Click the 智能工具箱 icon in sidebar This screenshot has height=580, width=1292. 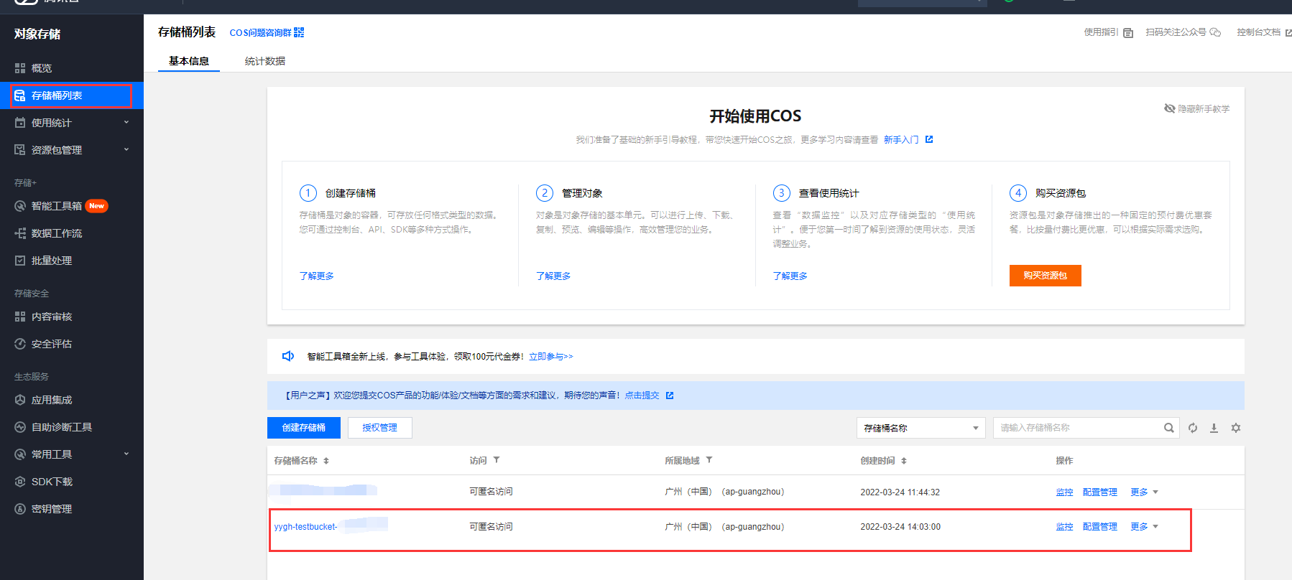tap(20, 206)
